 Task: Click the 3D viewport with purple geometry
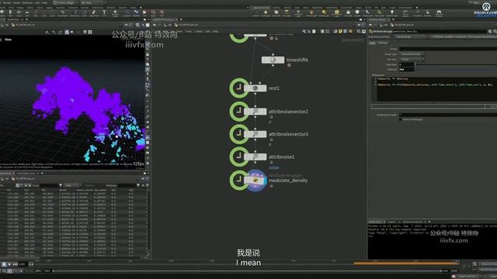point(72,102)
